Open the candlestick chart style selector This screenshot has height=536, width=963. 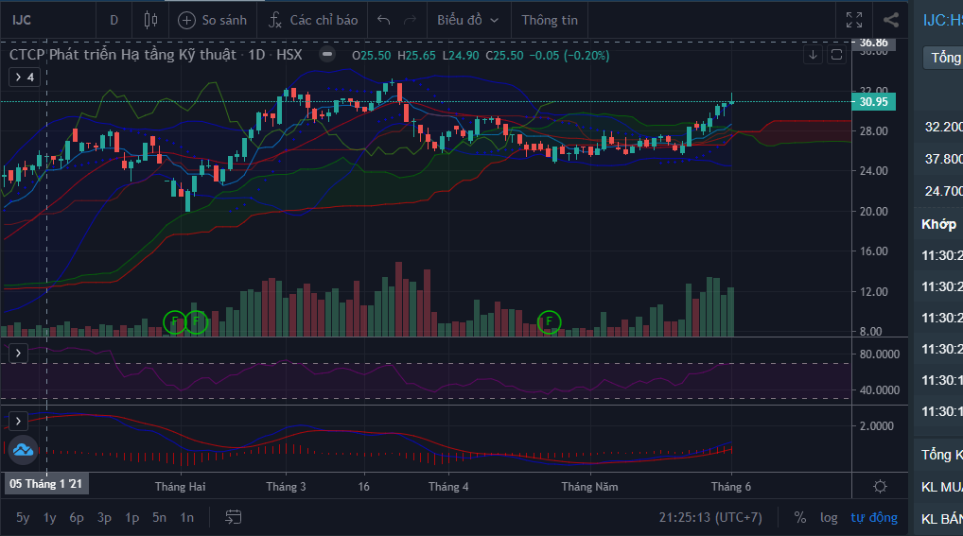tap(150, 20)
